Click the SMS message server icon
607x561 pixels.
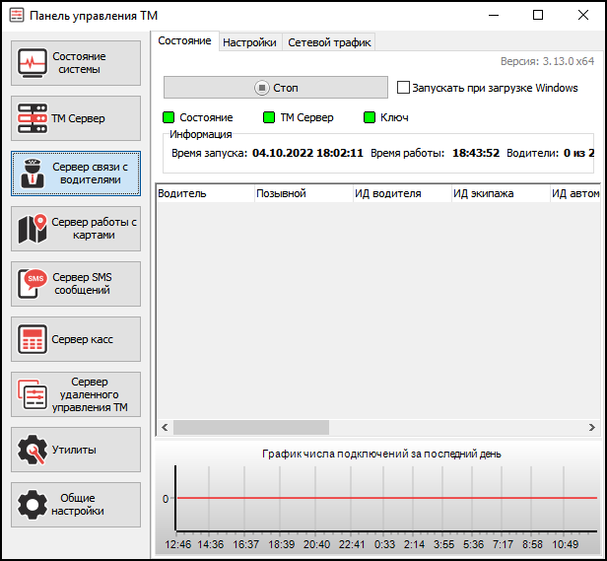pyautogui.click(x=34, y=284)
